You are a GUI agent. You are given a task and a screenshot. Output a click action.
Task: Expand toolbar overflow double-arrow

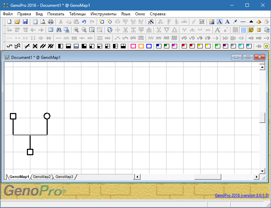point(258,46)
